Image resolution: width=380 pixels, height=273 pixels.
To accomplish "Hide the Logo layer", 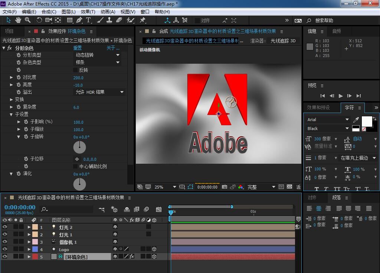I will (x=4, y=249).
